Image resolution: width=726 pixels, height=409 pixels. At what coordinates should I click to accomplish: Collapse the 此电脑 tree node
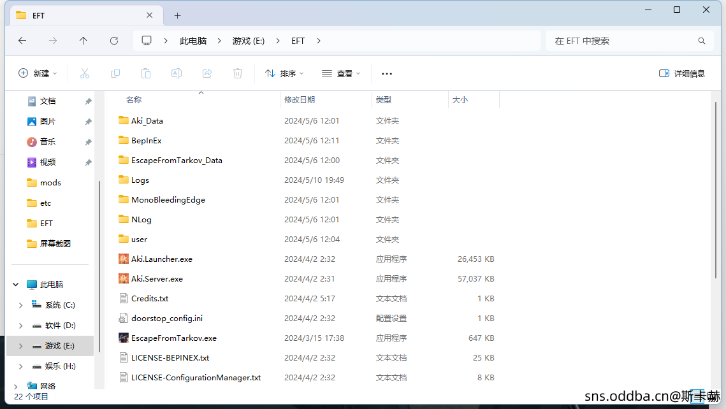tap(16, 285)
